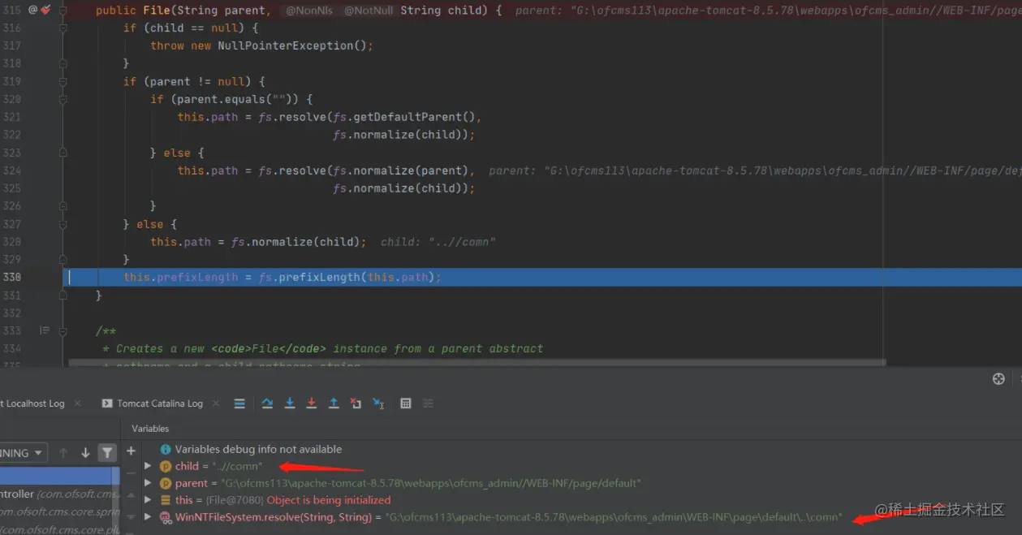Click 'Object is being initialized' text
The image size is (1022, 535).
click(x=329, y=500)
